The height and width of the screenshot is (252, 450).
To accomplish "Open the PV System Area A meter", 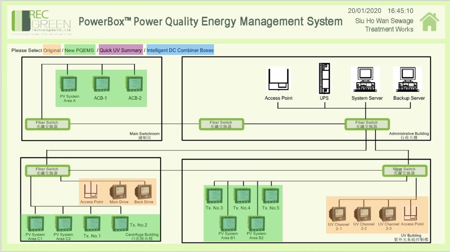I will coord(68,84).
